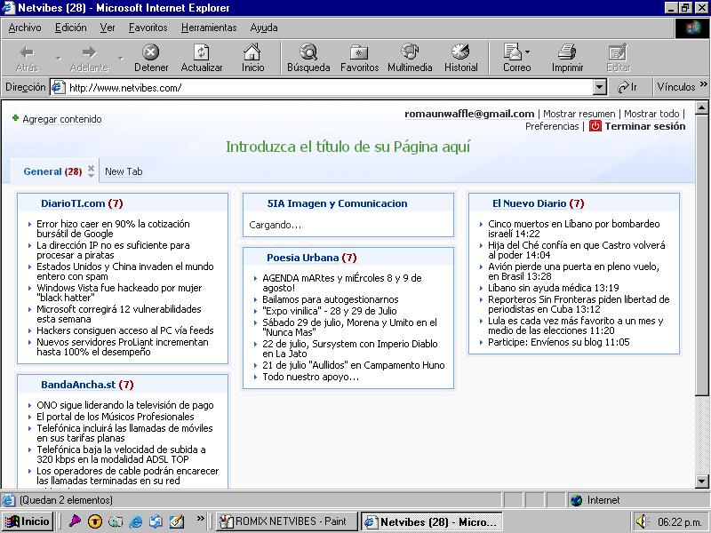
Task: Open the Archivo menu
Action: click(25, 28)
